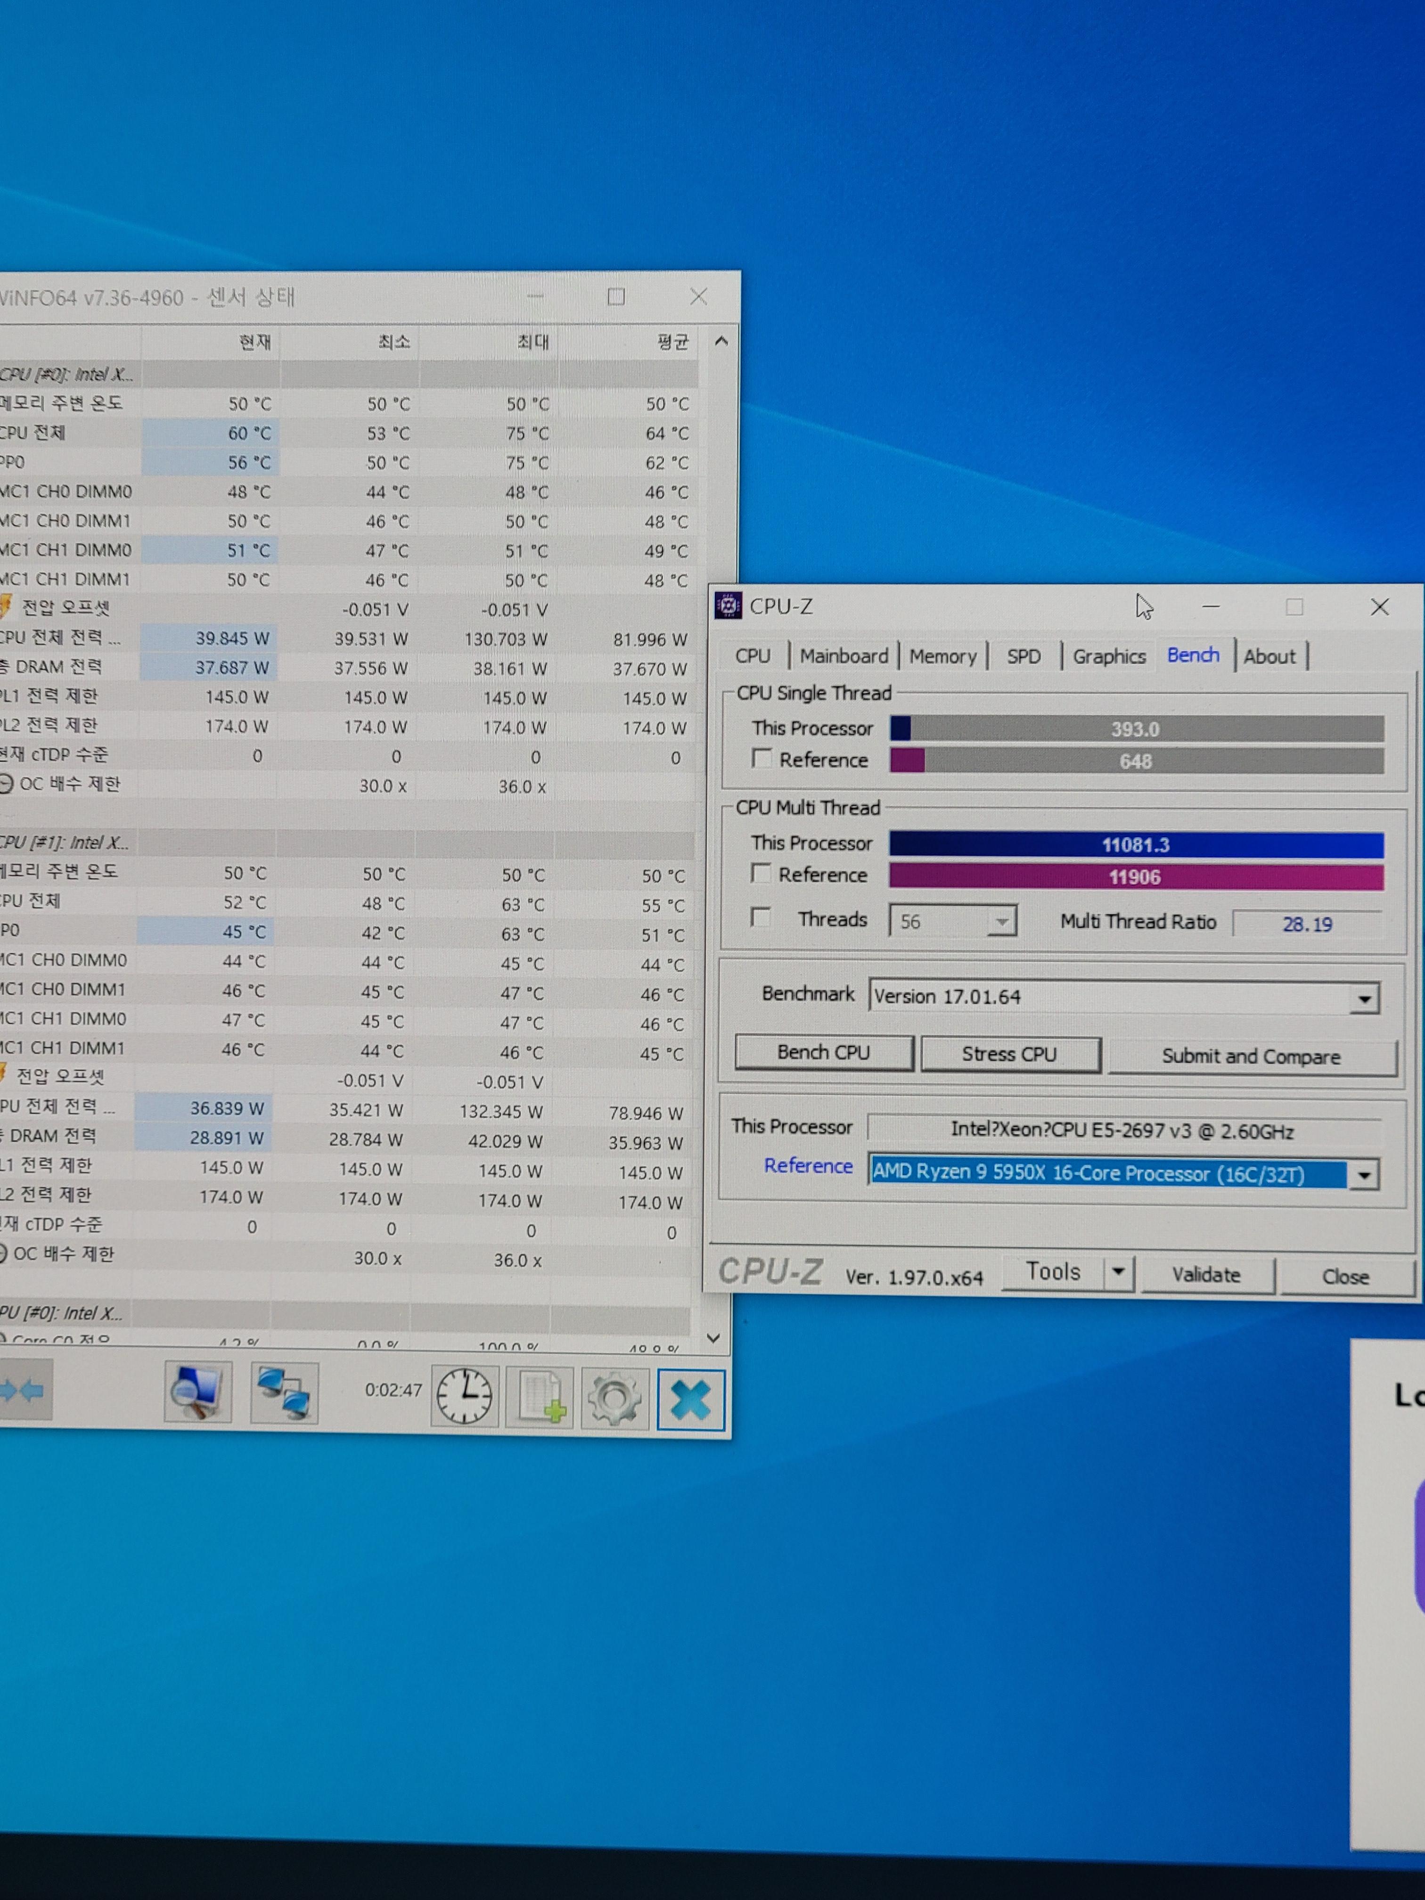
Task: Open Reference processor dropdown
Action: (1364, 1175)
